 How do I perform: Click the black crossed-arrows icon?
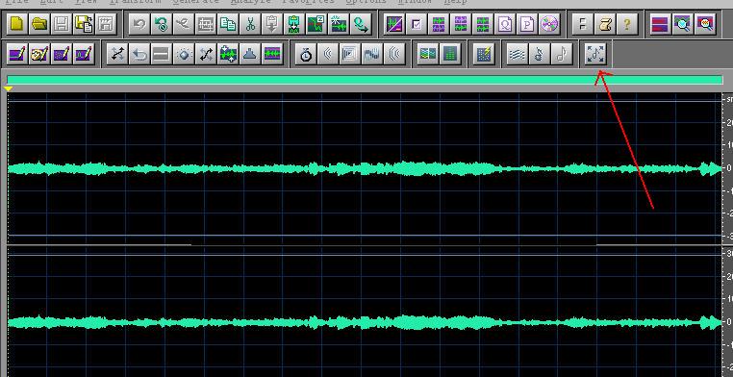click(x=206, y=55)
